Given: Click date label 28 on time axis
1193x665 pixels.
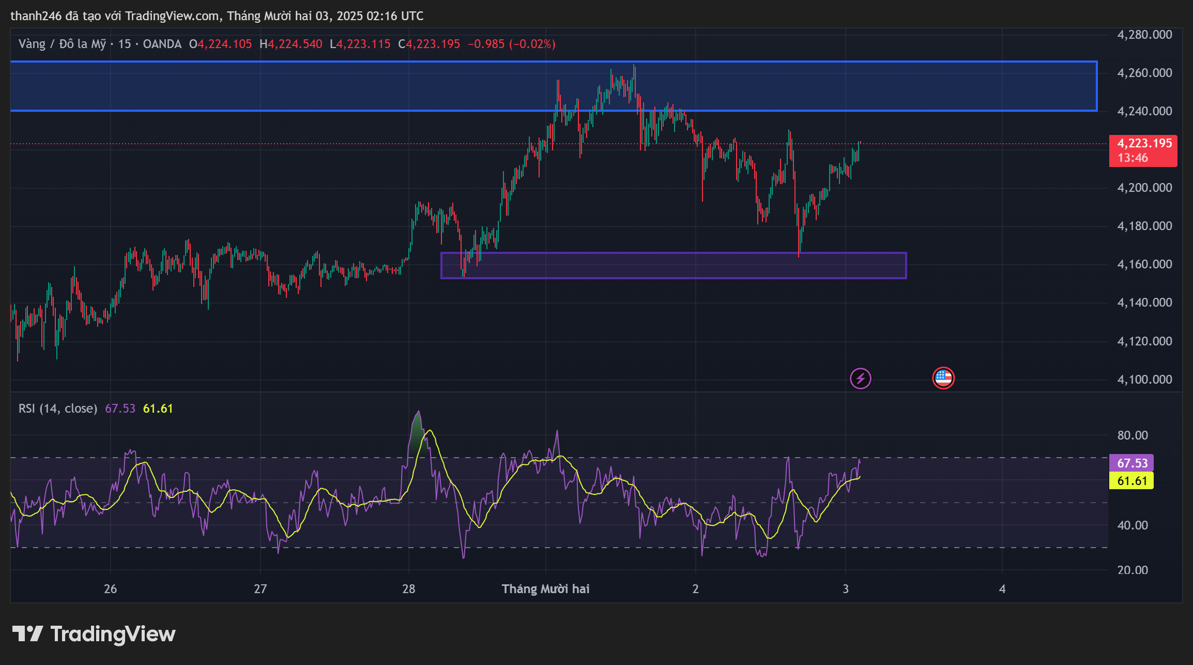Looking at the screenshot, I should click(x=408, y=589).
